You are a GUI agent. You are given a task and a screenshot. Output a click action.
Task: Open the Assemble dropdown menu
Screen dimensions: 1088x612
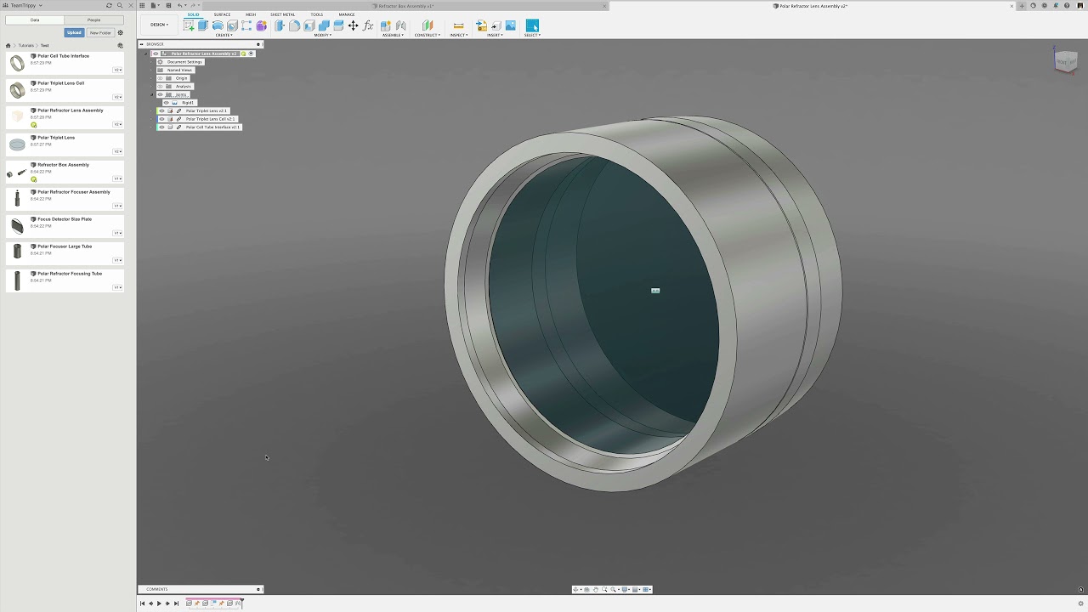click(393, 35)
